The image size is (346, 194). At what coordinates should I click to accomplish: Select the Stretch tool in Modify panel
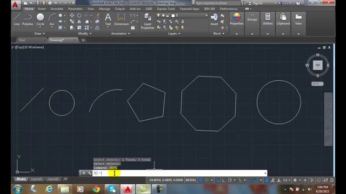tap(72, 27)
